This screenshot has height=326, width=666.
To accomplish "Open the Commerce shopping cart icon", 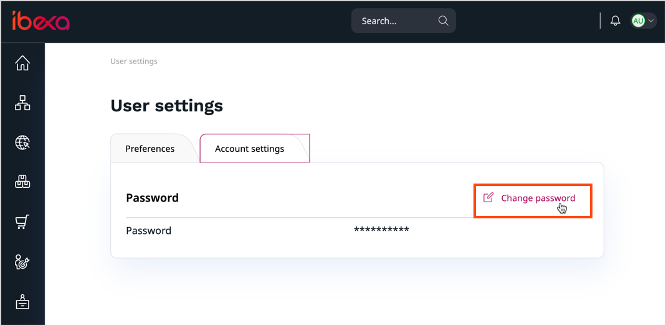I will pos(22,222).
